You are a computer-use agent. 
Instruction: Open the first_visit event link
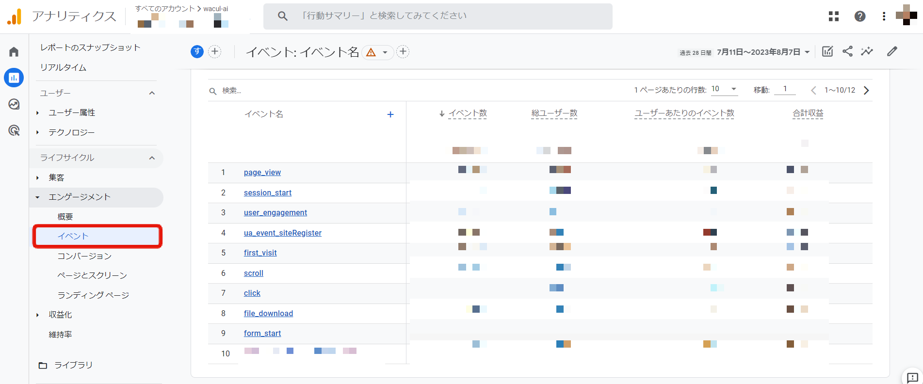point(260,253)
